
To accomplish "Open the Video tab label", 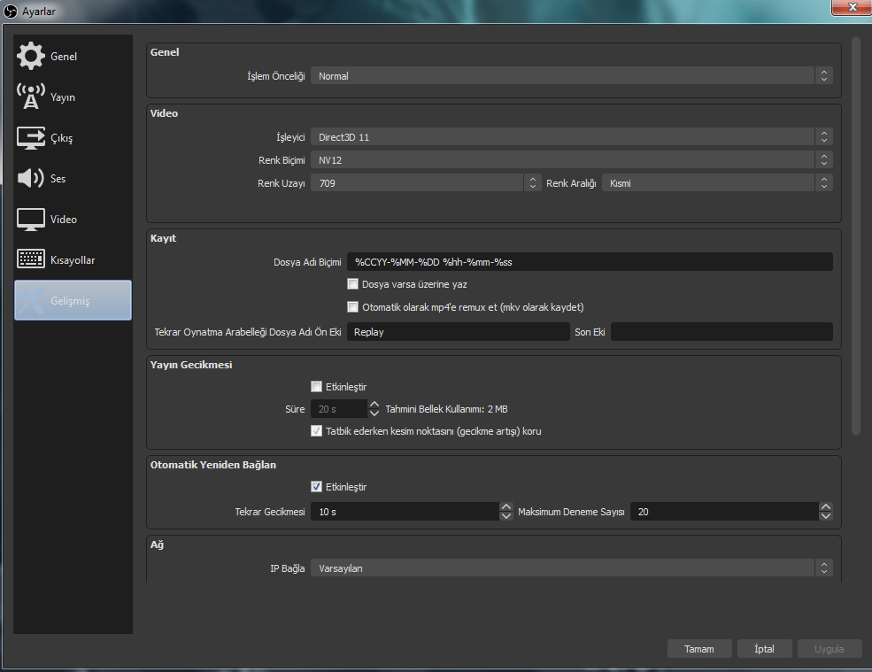I will [64, 220].
